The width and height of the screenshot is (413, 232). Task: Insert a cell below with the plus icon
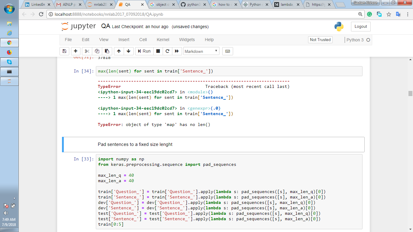click(x=76, y=51)
